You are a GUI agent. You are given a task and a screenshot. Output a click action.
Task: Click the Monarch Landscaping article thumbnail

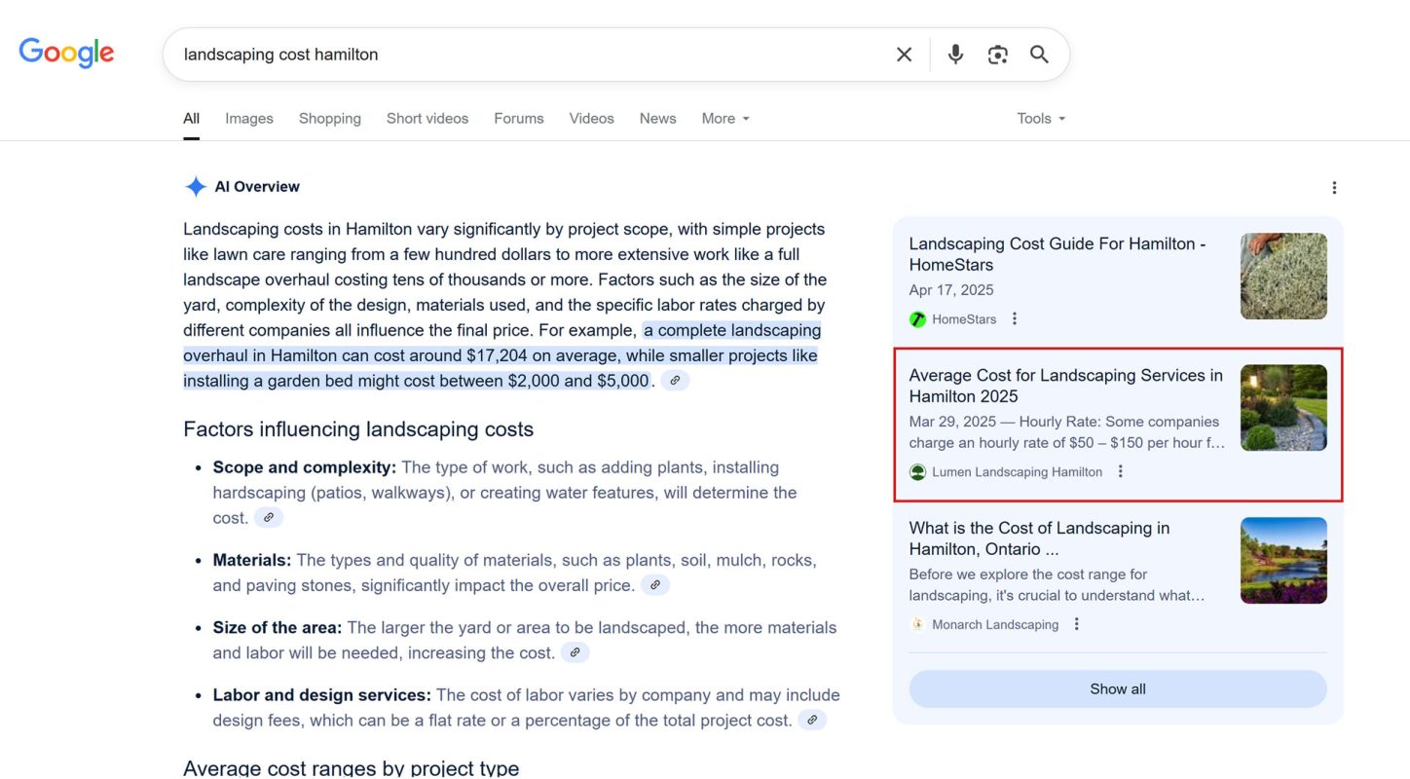(1283, 560)
